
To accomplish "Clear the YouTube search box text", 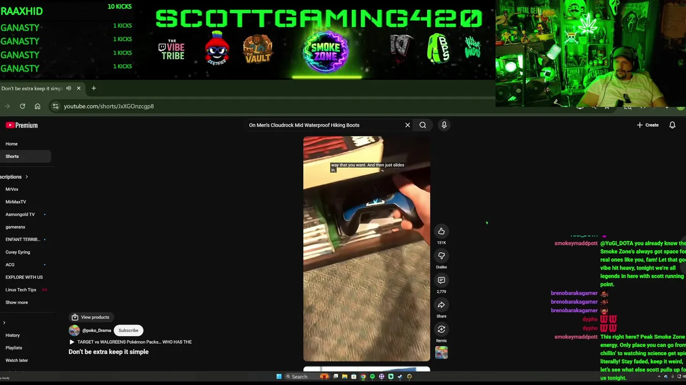I will (x=407, y=125).
